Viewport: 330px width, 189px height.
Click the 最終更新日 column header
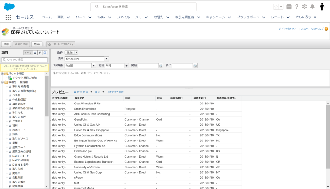click(203, 98)
